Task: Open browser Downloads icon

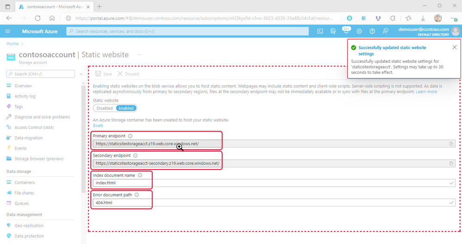Action: tap(423, 18)
